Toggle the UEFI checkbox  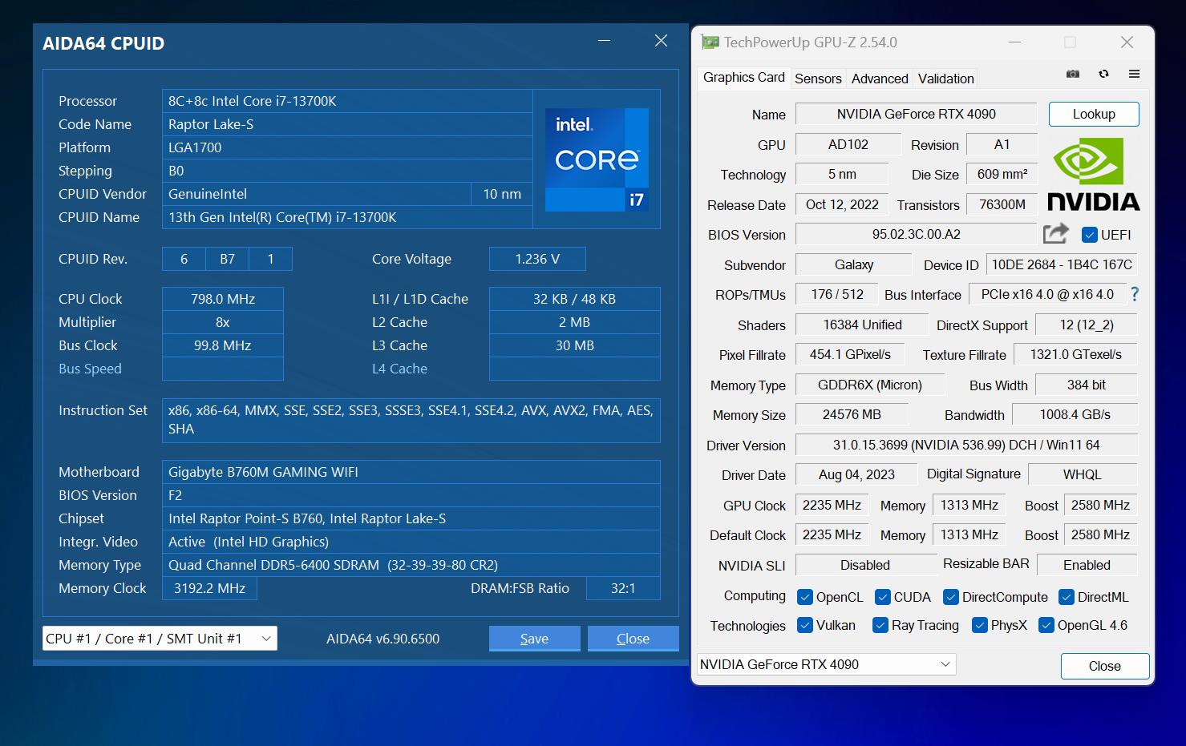(1090, 234)
